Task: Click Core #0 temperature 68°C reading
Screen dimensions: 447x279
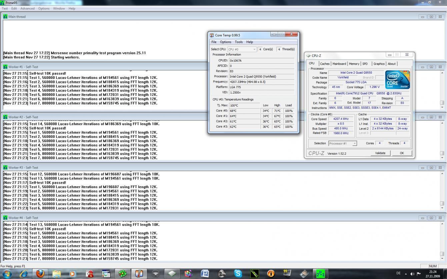Action: pos(245,111)
